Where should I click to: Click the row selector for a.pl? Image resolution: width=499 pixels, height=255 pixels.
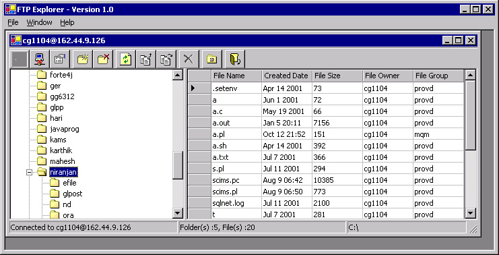[x=199, y=134]
